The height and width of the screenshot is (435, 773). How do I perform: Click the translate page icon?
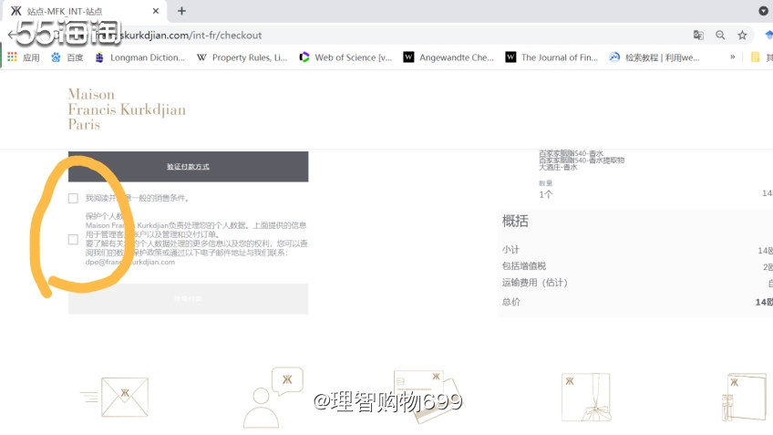[698, 35]
